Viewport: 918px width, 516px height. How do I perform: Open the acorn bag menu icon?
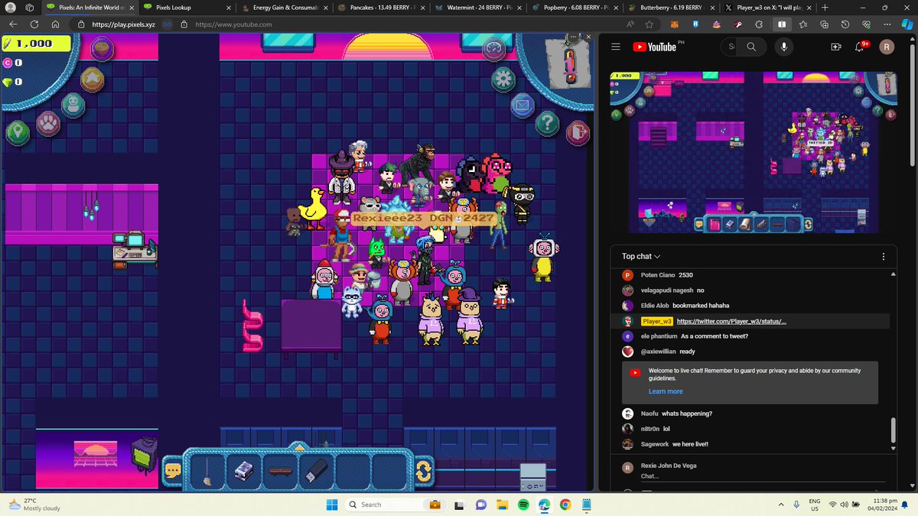[x=103, y=49]
